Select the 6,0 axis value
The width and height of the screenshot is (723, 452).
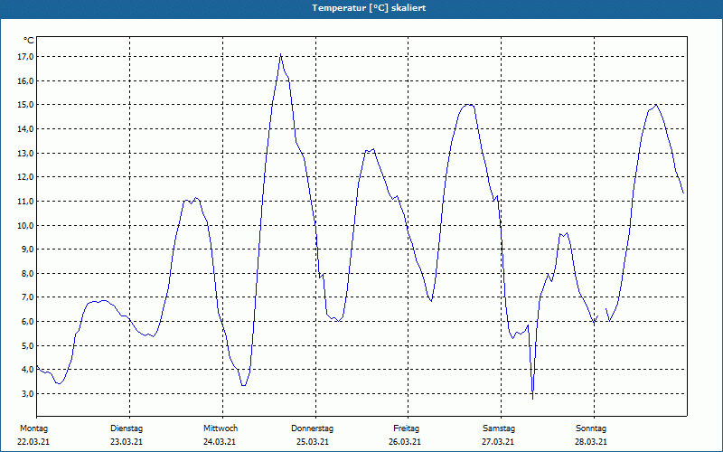click(x=27, y=322)
